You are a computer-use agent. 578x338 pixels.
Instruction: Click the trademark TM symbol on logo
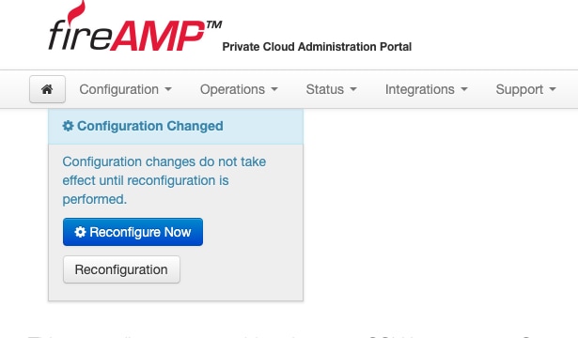click(x=213, y=24)
